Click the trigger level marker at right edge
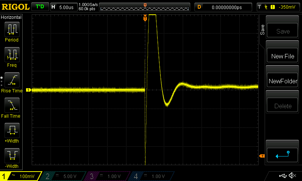This screenshot has width=302, height=181. point(262,156)
